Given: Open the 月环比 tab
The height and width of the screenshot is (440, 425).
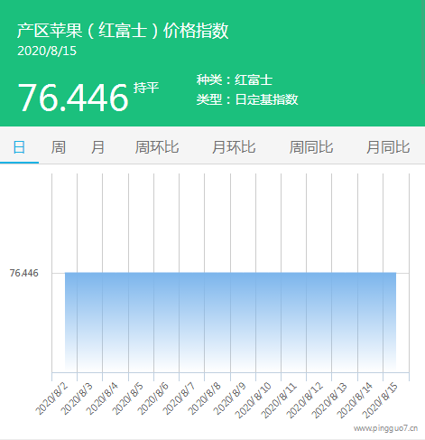Looking at the screenshot, I should click(234, 147).
